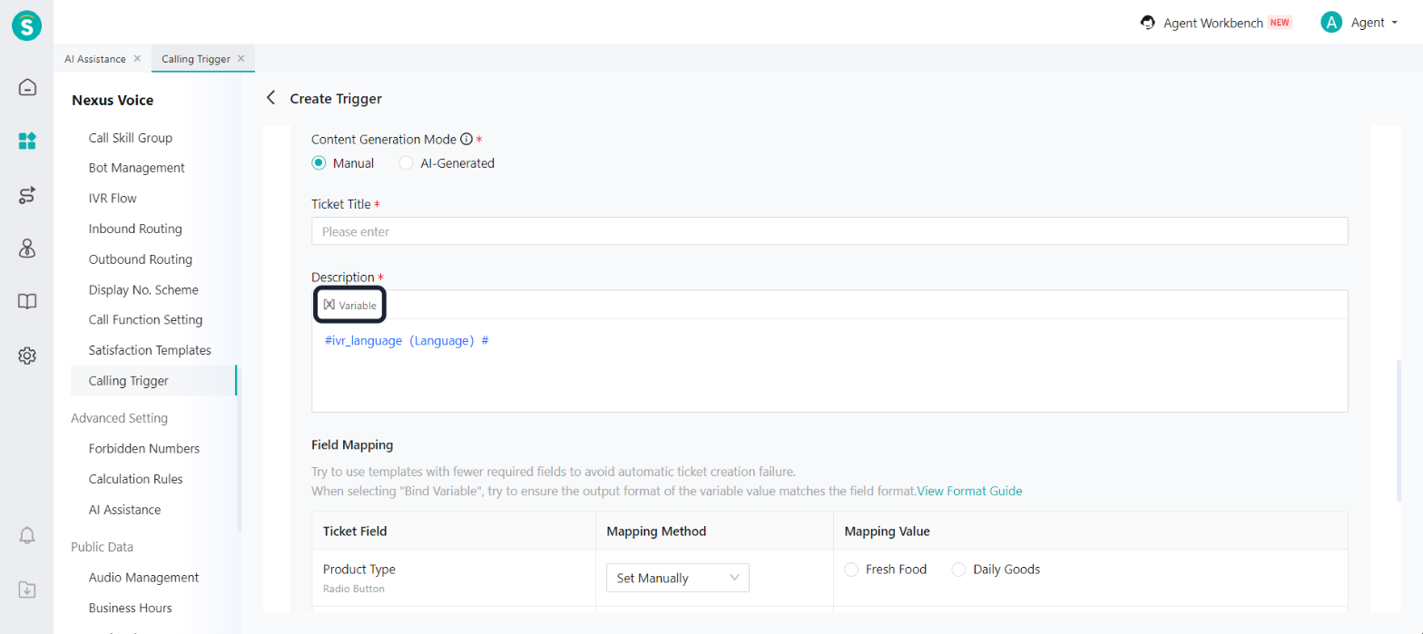Close the AI Assistance tab
The height and width of the screenshot is (634, 1423).
(x=137, y=58)
